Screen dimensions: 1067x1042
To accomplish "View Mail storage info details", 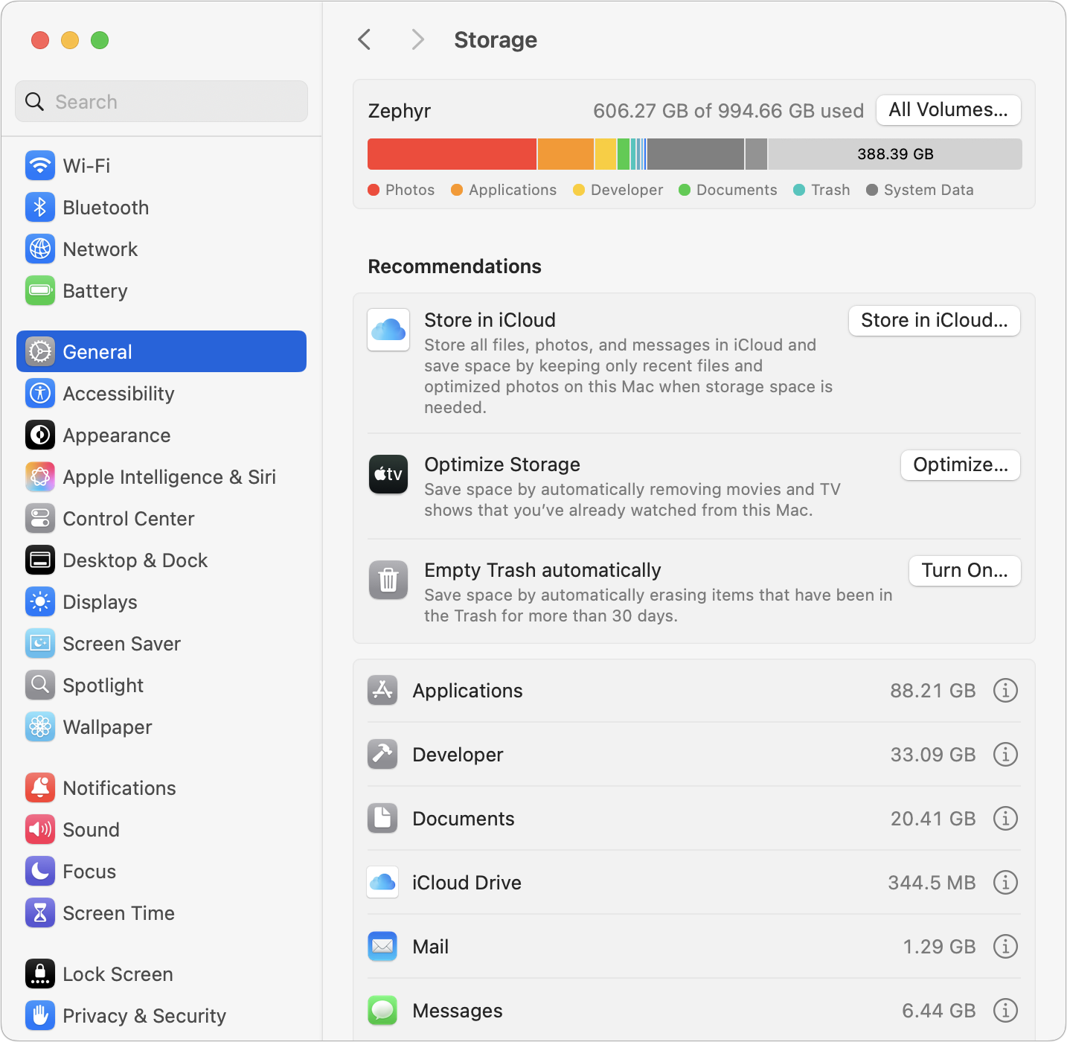I will pyautogui.click(x=1005, y=947).
